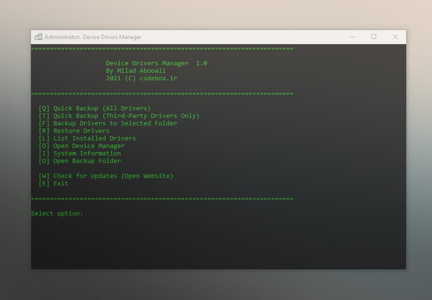432x300 pixels.
Task: Select the [D] Open Device Manager option
Action: click(x=81, y=146)
